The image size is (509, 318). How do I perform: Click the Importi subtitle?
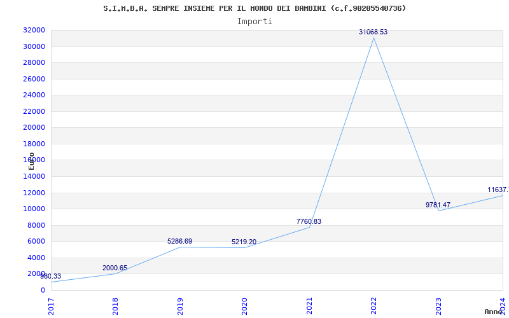coord(254,22)
